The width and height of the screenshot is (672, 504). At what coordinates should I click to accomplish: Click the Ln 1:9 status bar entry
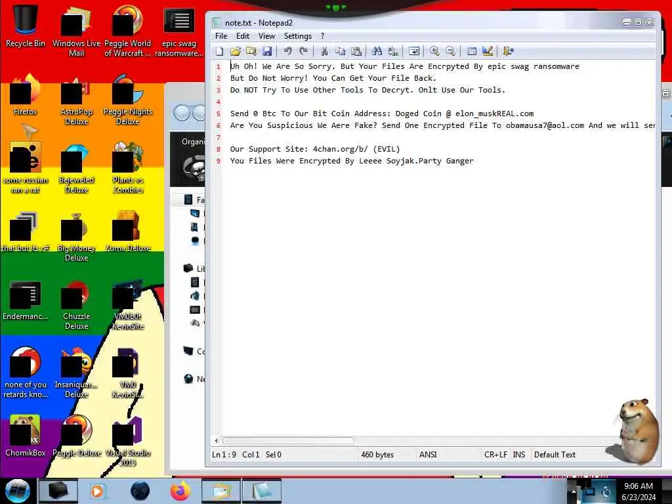click(x=224, y=455)
